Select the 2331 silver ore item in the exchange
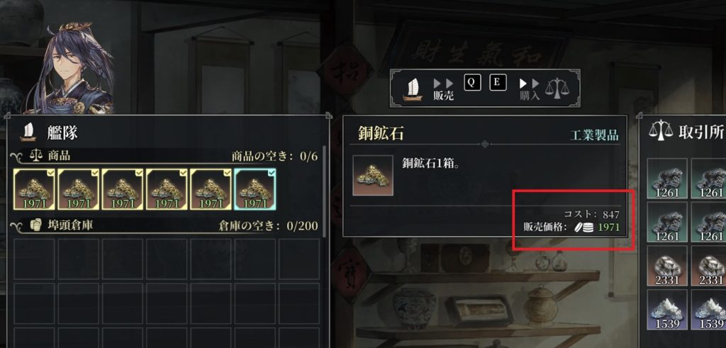 667,266
